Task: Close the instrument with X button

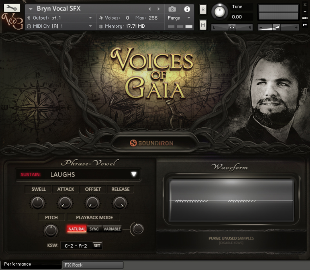Action: pyautogui.click(x=305, y=5)
